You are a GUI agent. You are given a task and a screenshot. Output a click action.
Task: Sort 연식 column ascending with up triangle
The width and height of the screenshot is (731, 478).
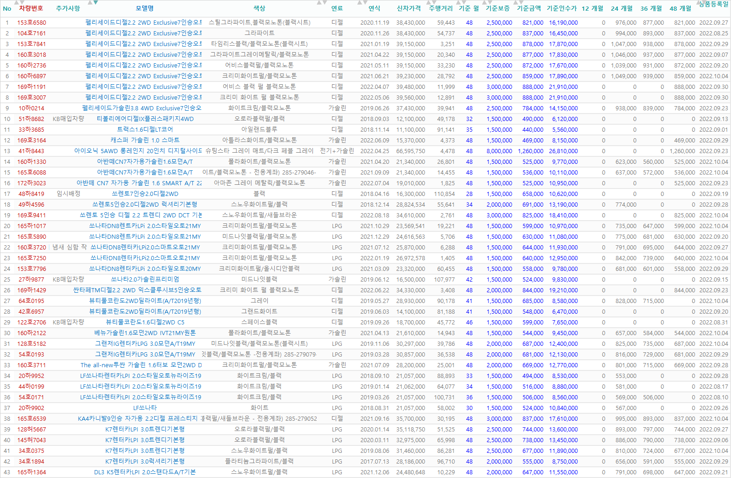click(x=359, y=2)
